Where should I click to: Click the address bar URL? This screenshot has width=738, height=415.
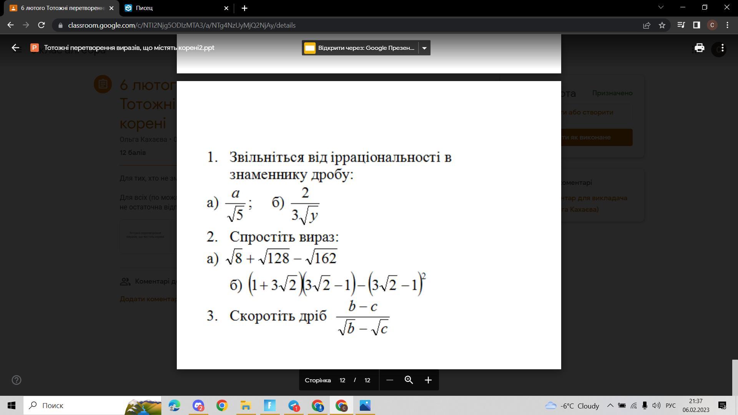click(x=182, y=25)
